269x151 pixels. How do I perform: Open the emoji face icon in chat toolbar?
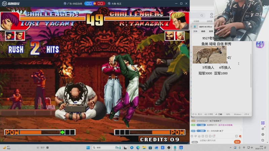pos(192,136)
